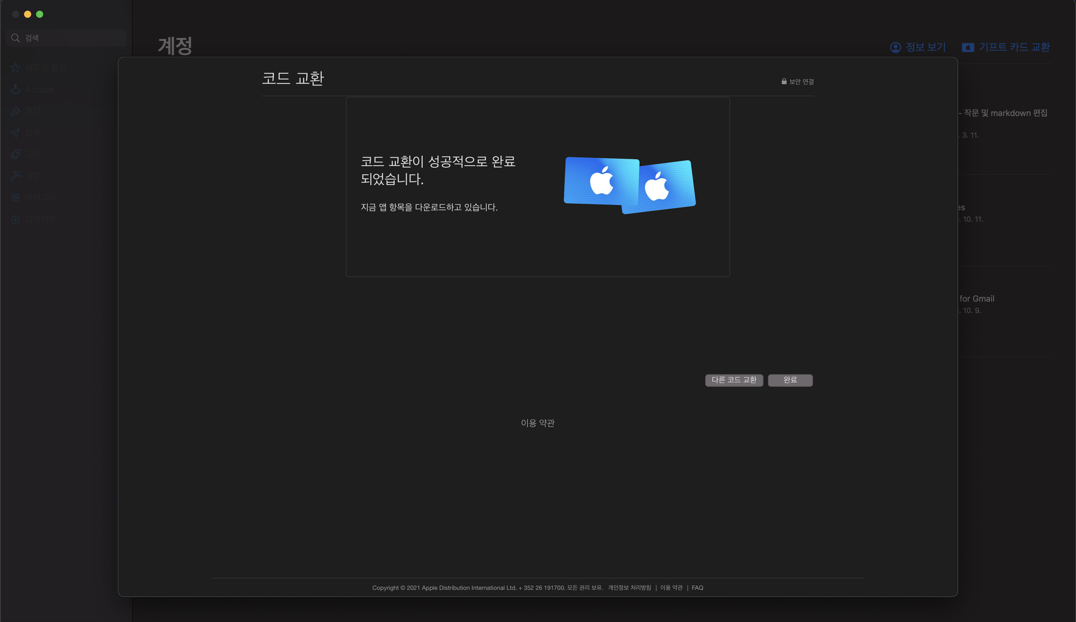This screenshot has height=622, width=1076.
Task: Click the 카테고리 grid icon
Action: tap(16, 197)
